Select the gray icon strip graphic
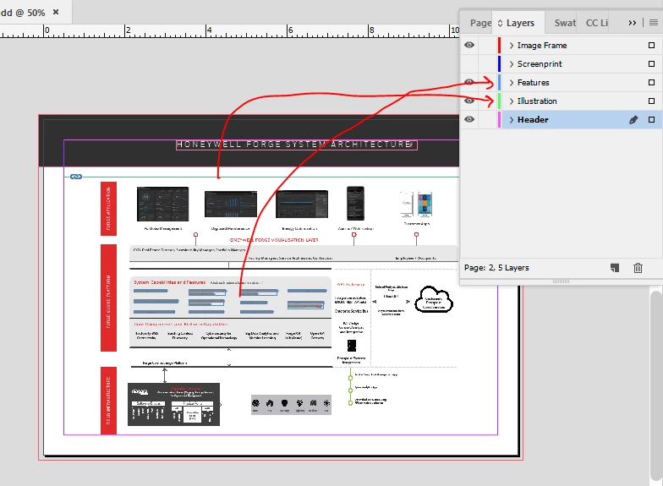The image size is (663, 486). tap(291, 404)
